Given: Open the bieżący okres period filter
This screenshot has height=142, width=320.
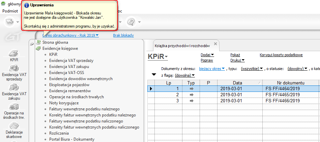Looking at the screenshot, I should (212, 69).
